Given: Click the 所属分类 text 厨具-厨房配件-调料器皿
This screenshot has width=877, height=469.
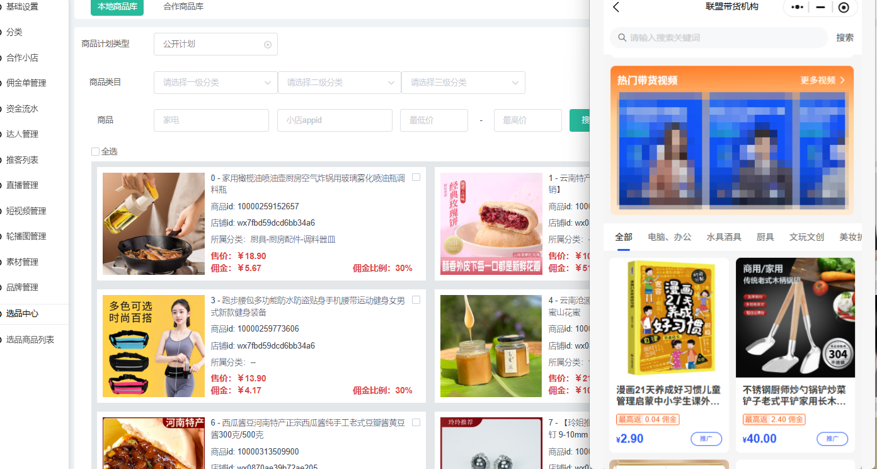Looking at the screenshot, I should (293, 240).
